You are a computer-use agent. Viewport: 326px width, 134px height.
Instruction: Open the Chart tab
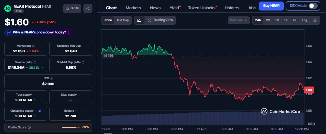pos(111,8)
